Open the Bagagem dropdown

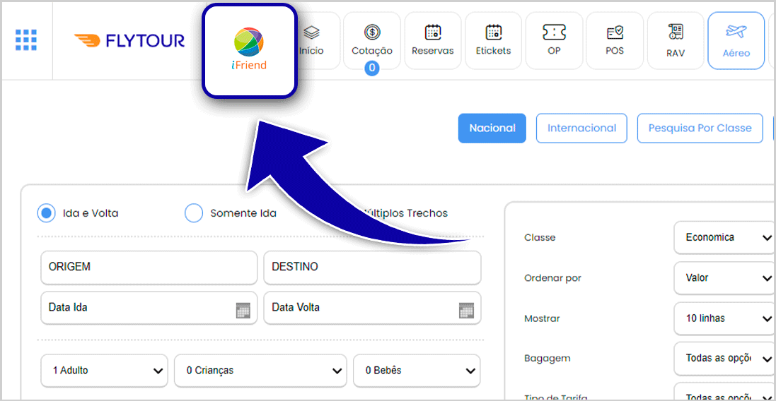coord(724,359)
